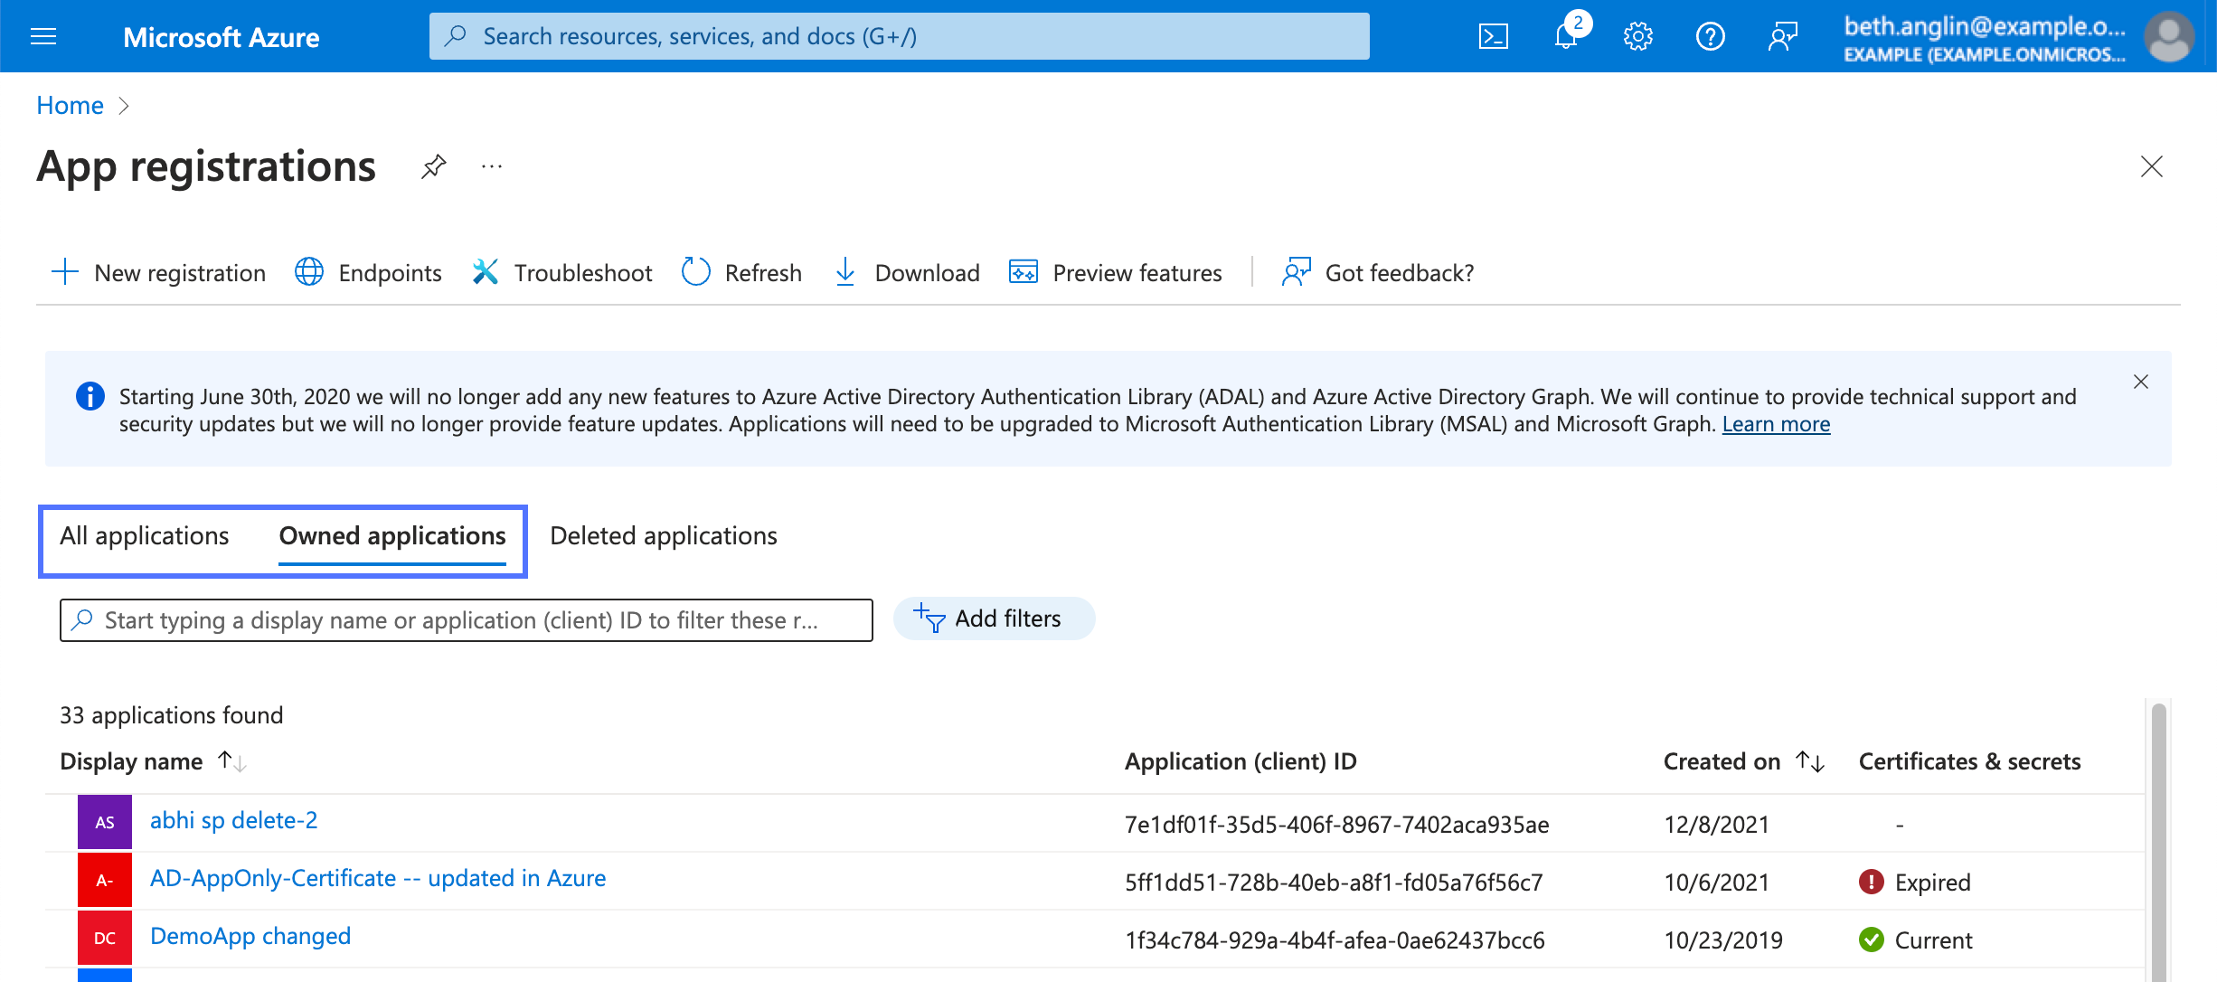Image resolution: width=2217 pixels, height=982 pixels.
Task: Click the Expired status indicator
Action: [1914, 882]
